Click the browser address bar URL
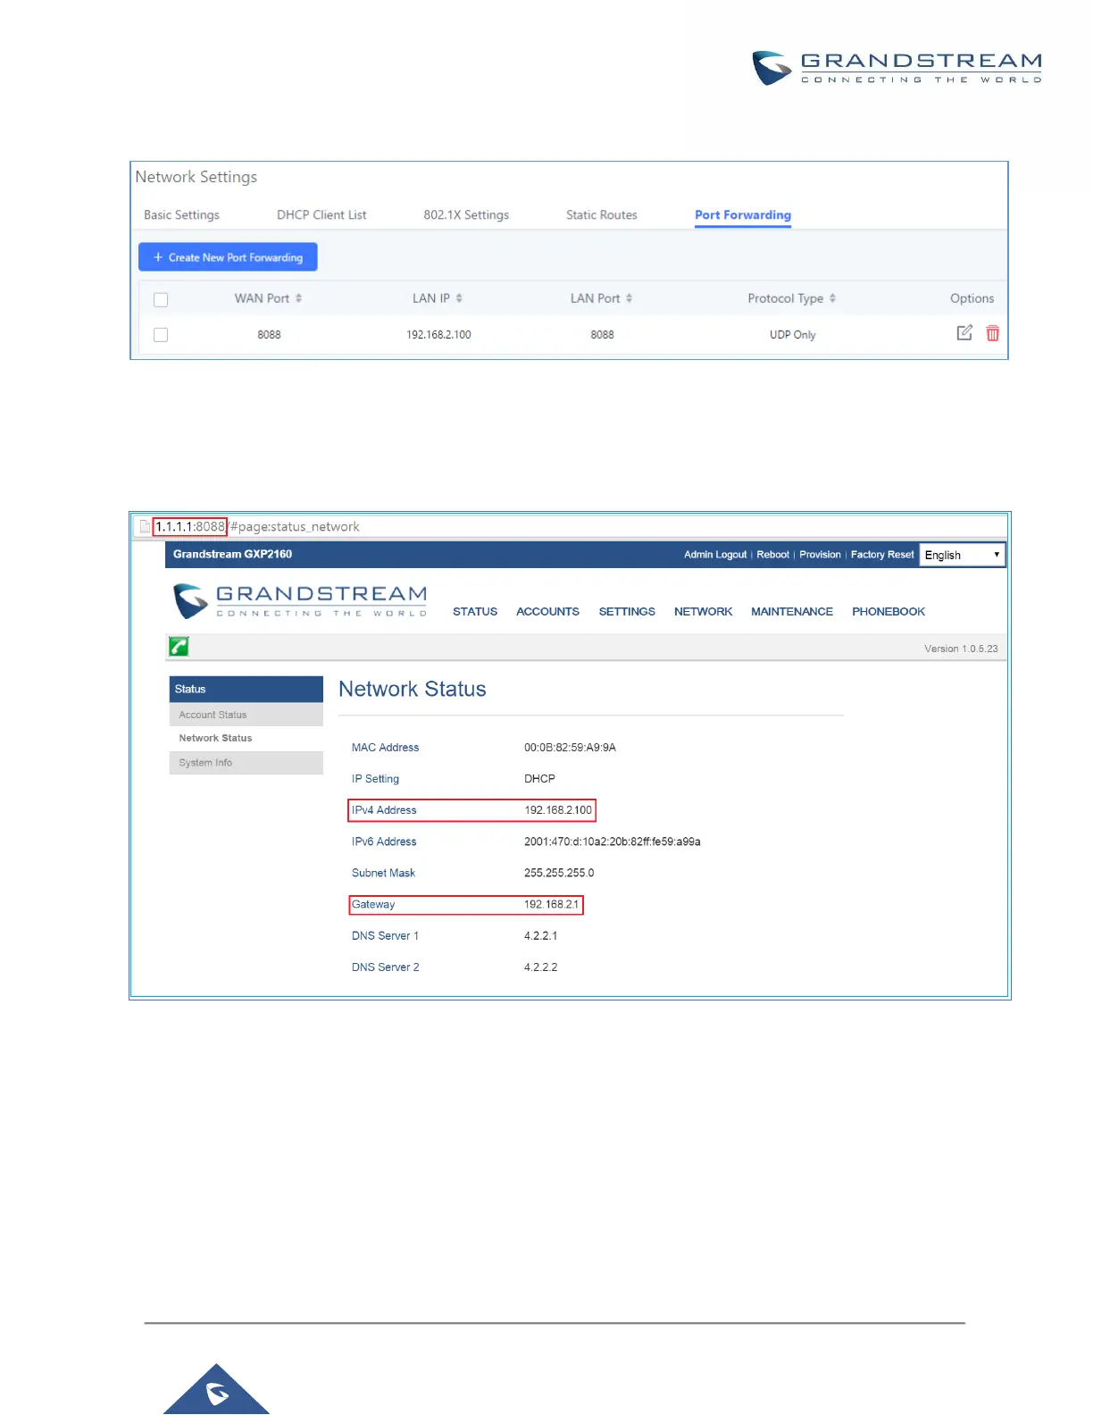 257,527
